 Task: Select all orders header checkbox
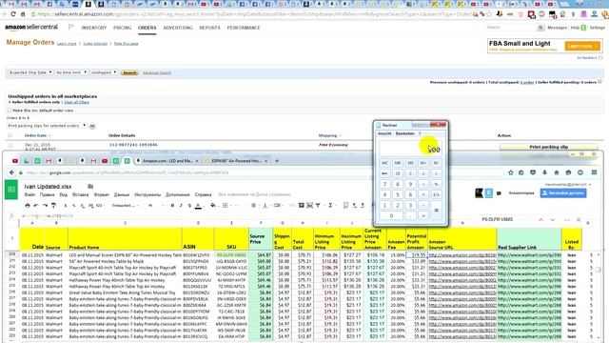click(10, 135)
